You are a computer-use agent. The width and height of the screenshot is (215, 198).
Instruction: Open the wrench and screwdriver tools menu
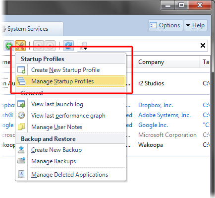[20, 46]
